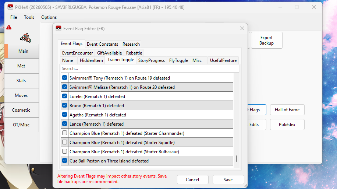Toggle Agatha (Rematch 1) defeated checkbox
The height and width of the screenshot is (189, 337).
(64, 115)
